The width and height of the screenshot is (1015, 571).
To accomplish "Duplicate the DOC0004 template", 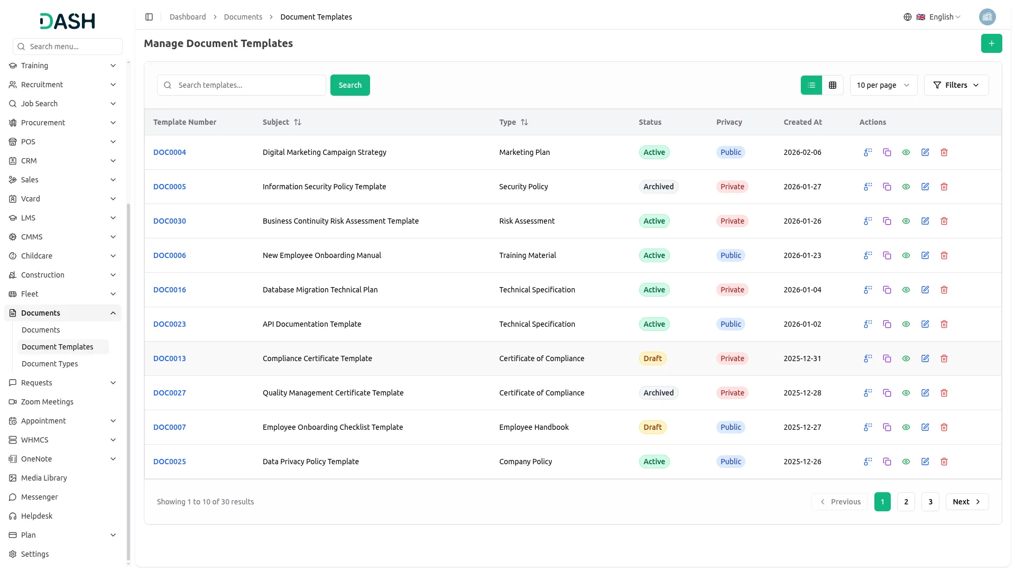I will (887, 152).
